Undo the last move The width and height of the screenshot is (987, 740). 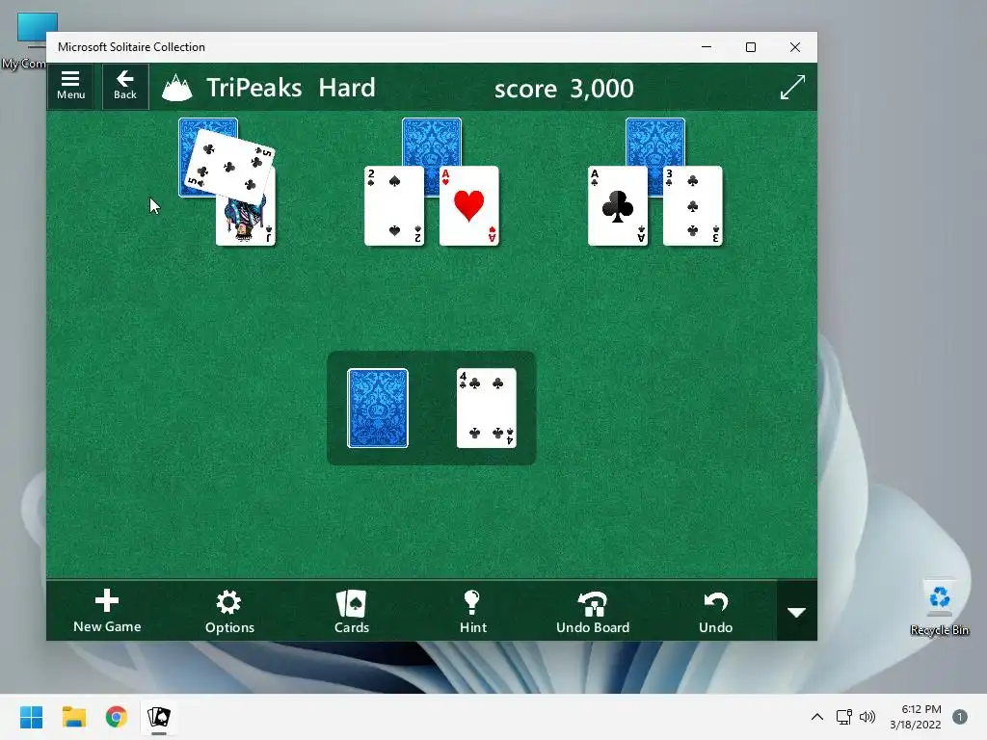(716, 611)
